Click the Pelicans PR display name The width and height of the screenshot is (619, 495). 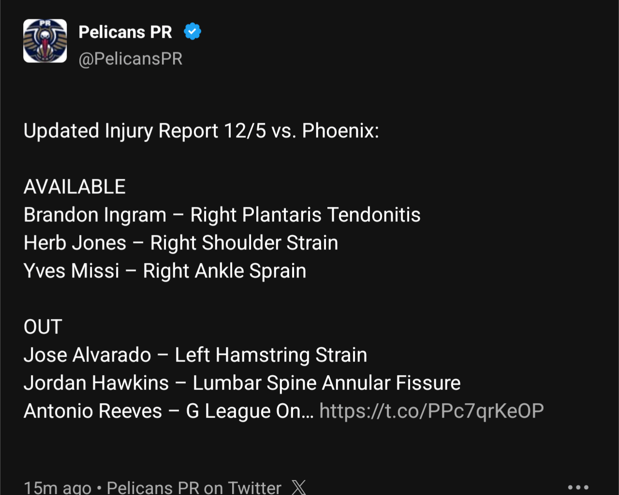click(126, 31)
